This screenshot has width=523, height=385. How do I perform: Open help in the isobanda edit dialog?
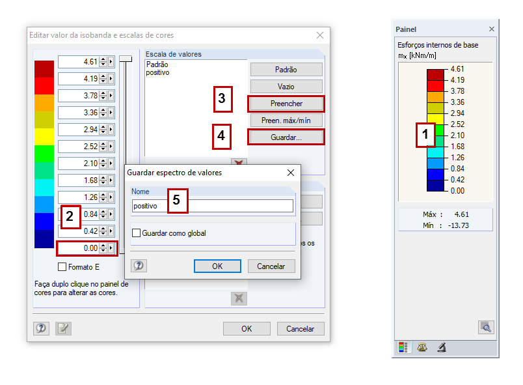tap(42, 328)
